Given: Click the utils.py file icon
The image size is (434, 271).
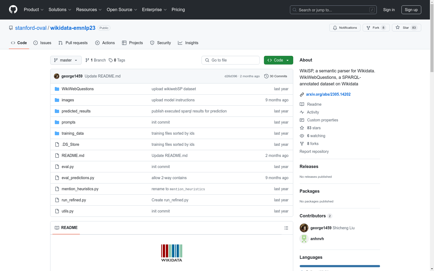Looking at the screenshot, I should coord(57,211).
